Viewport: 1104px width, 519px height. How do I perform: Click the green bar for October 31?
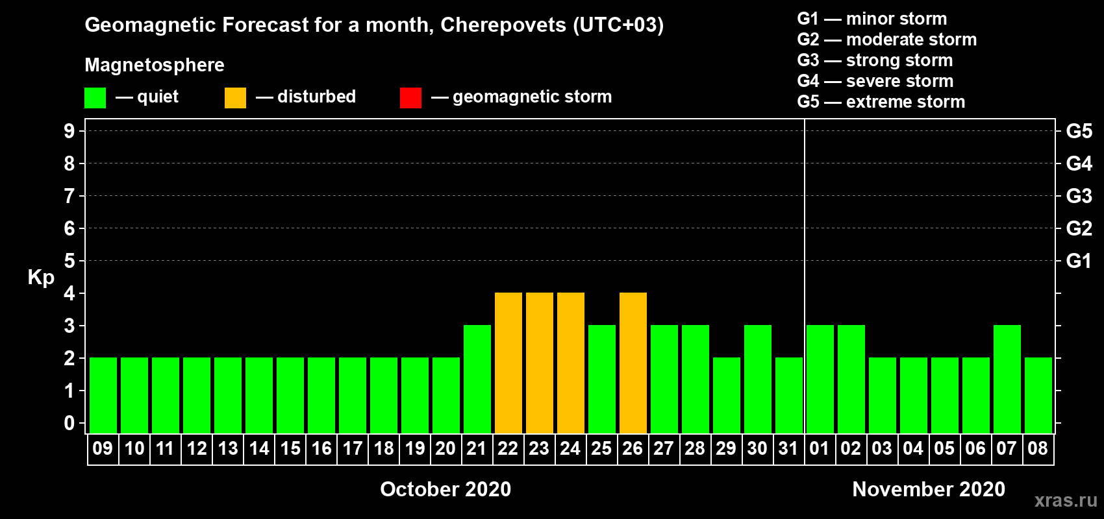coord(789,395)
